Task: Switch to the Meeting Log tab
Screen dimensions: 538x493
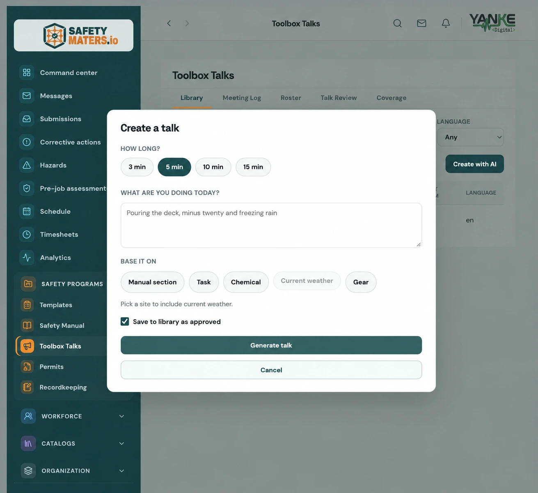Action: 242,98
